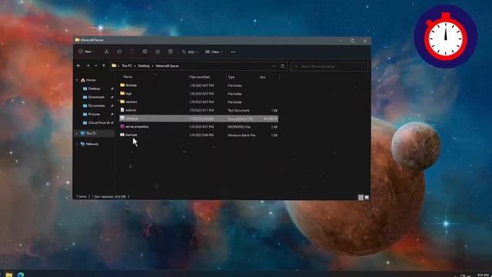
Task: Select the logs folder icon
Action: (x=122, y=93)
